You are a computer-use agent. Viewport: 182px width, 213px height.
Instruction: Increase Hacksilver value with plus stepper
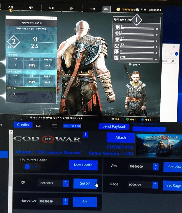pos(65,200)
